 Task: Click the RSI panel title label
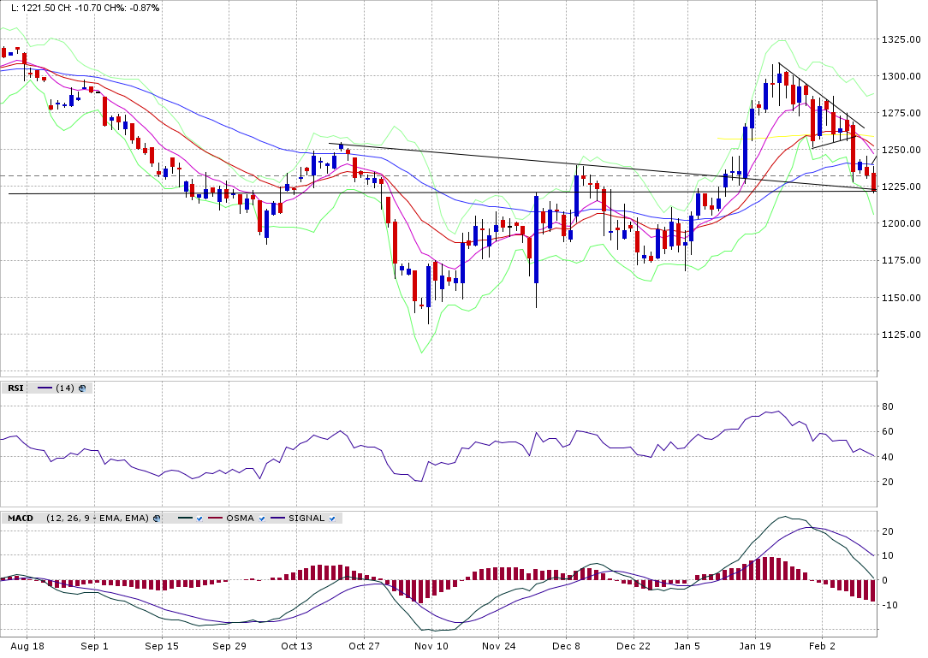[15, 388]
